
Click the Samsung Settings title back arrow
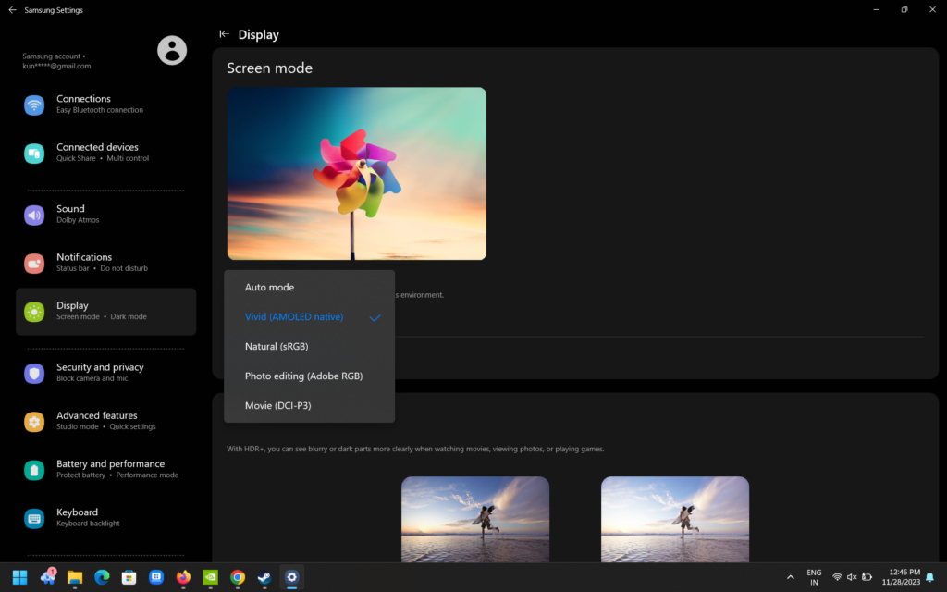point(12,10)
